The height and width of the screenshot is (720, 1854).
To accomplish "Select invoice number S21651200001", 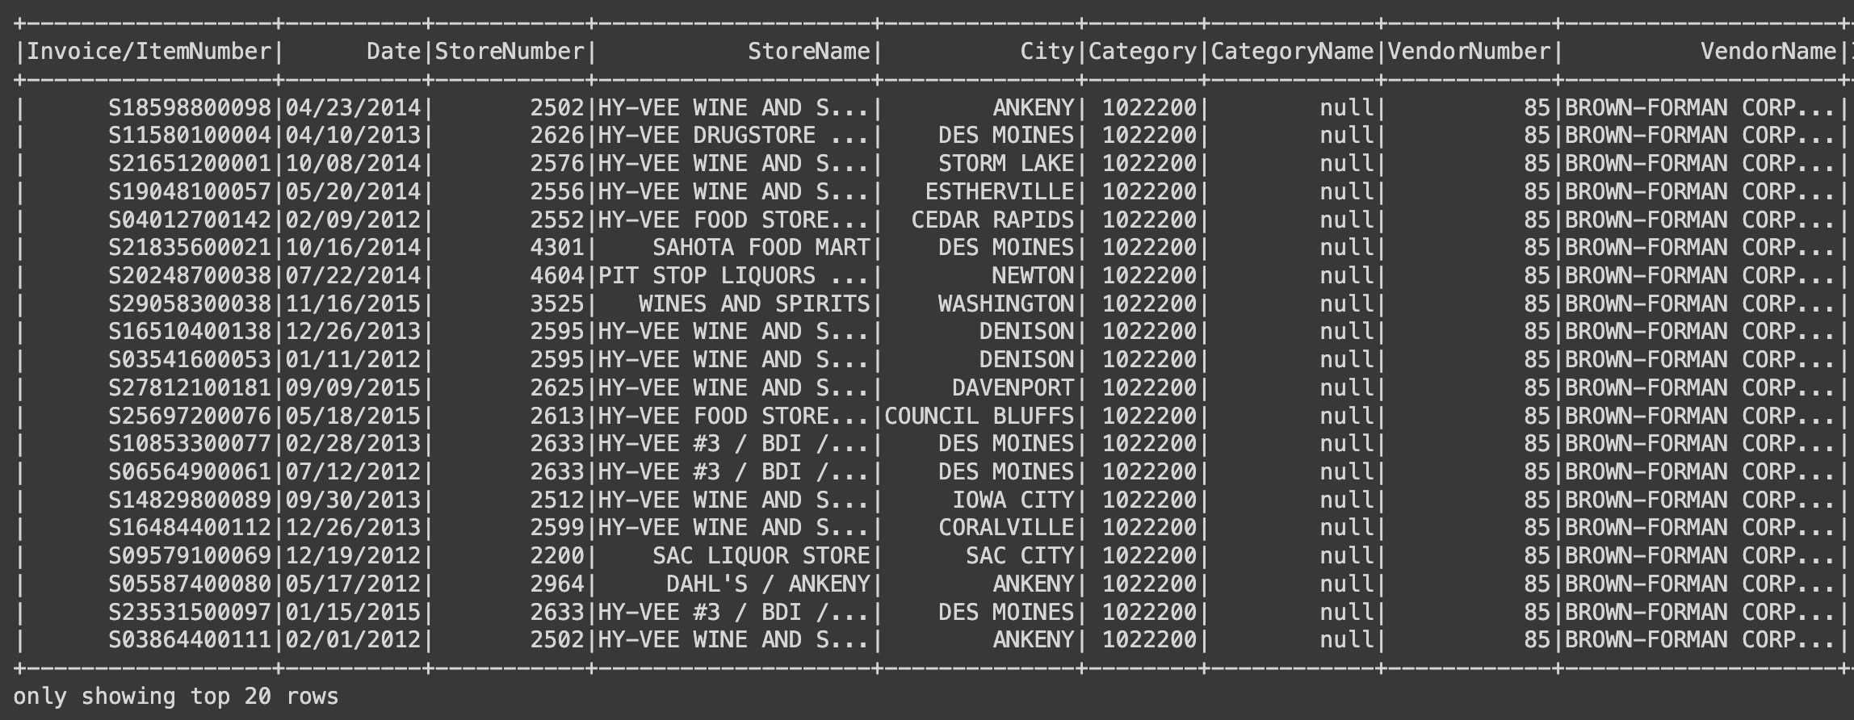I will (191, 164).
